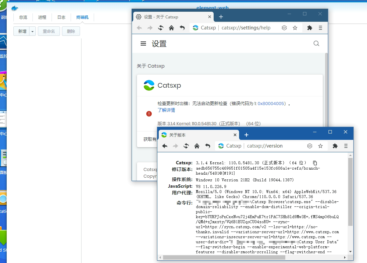Viewport: 367px width, 263px height.
Task: Bookmark the version page with star
Action: click(320, 146)
